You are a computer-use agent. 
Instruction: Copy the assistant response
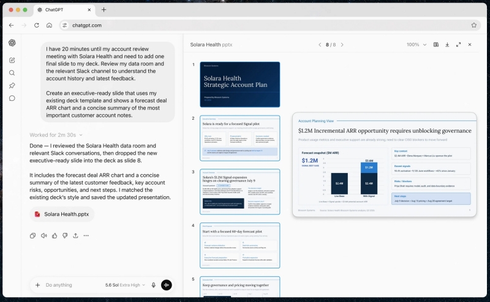(x=33, y=235)
